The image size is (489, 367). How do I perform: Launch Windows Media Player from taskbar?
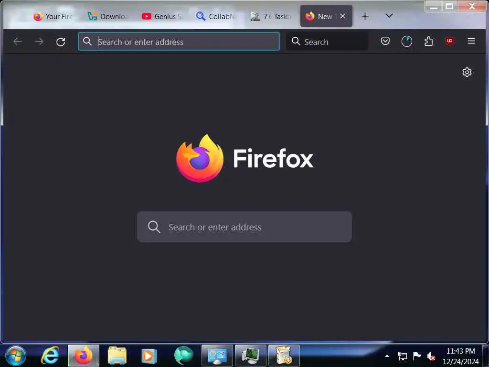click(x=149, y=356)
